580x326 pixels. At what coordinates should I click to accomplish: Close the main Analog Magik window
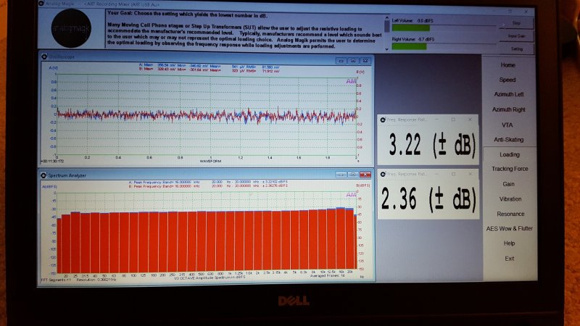coord(526,12)
